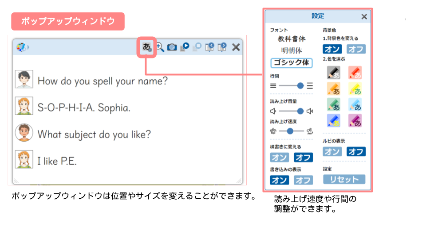Go to previous page icon in popup toolbar
Image resolution: width=426 pixels, height=239 pixels.
[210, 47]
